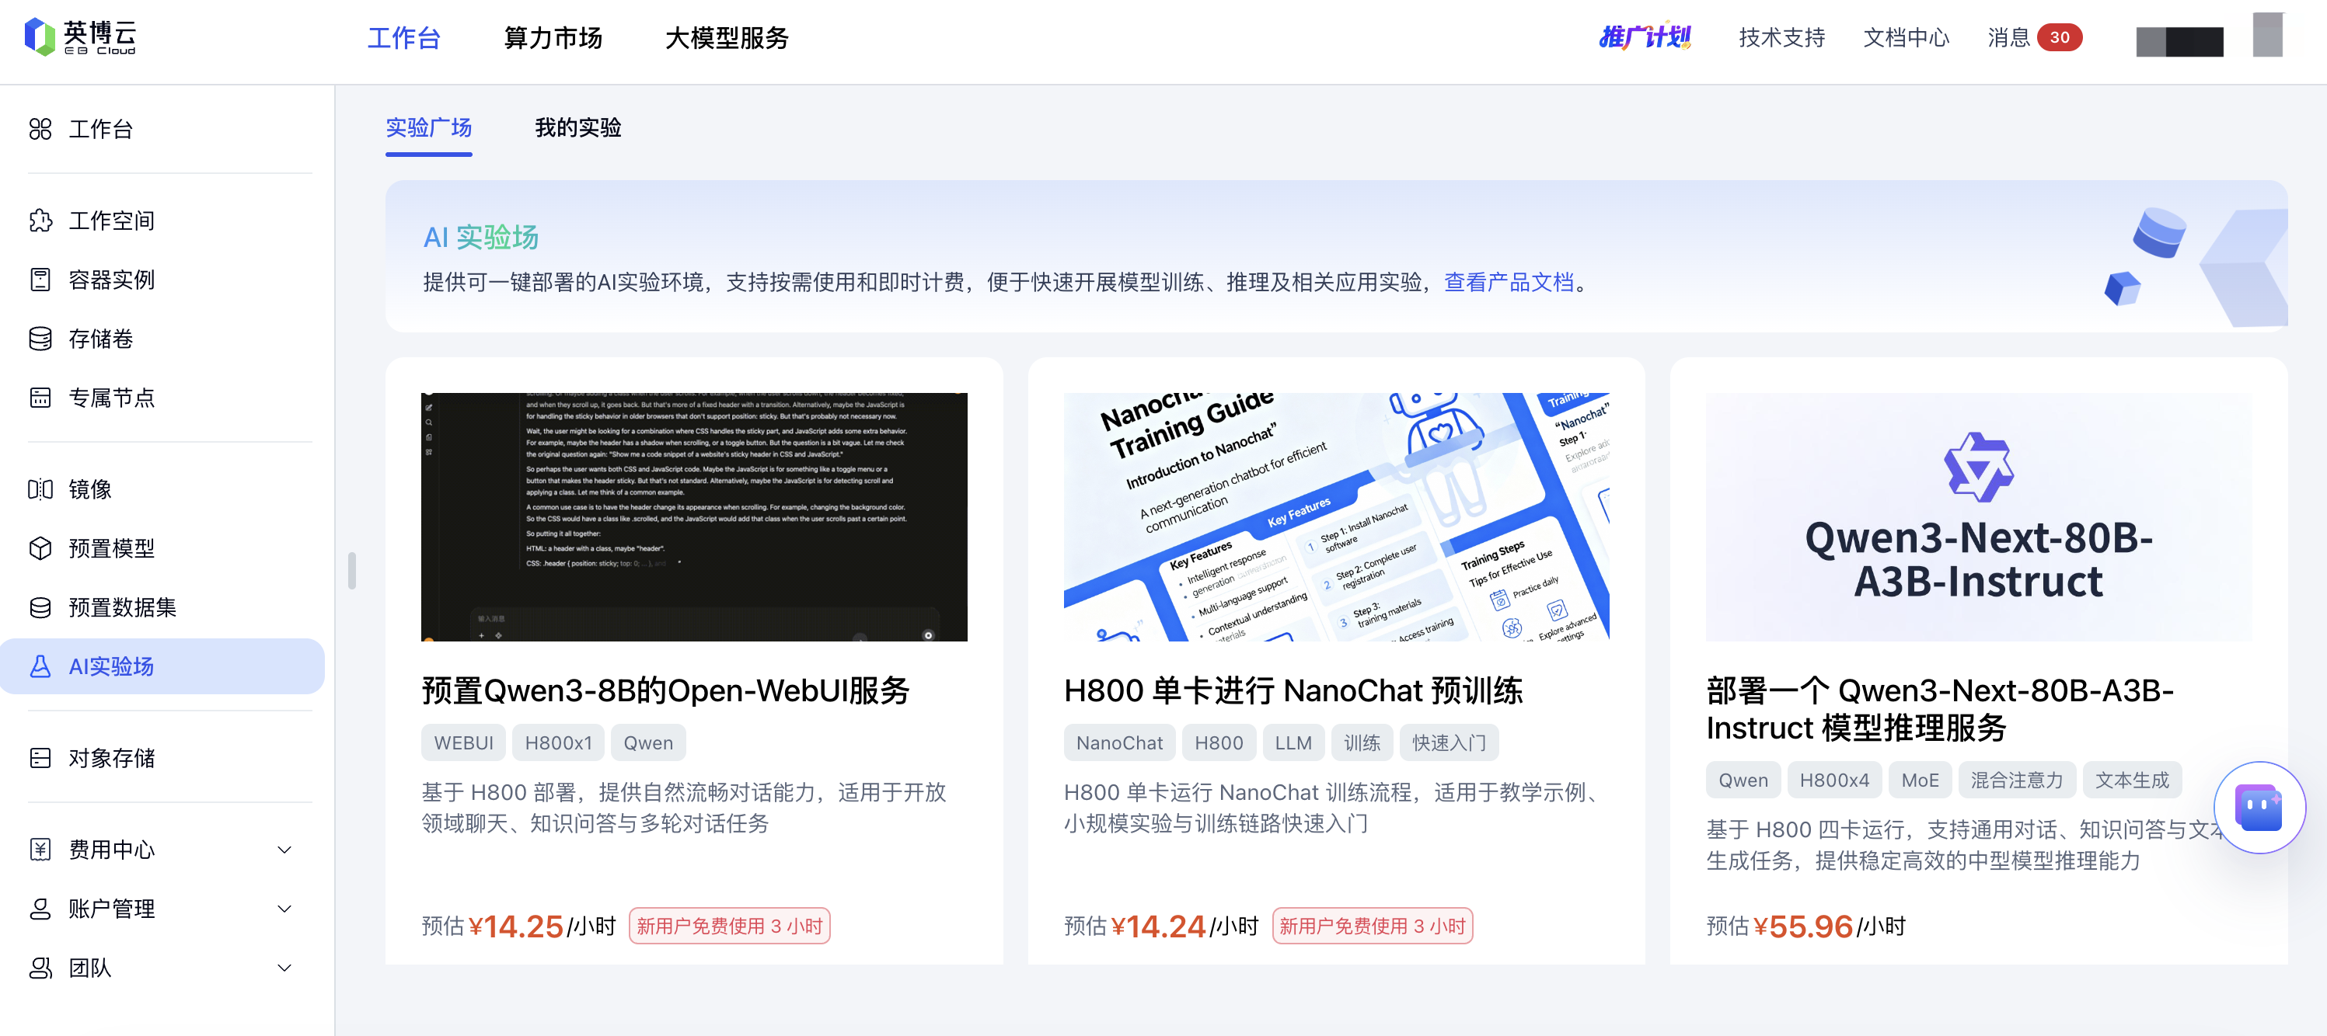Click the NanoChat tag
The height and width of the screenshot is (1036, 2327).
[x=1119, y=742]
